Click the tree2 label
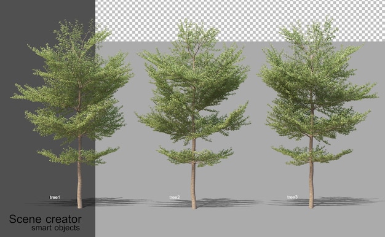 pyautogui.click(x=175, y=197)
